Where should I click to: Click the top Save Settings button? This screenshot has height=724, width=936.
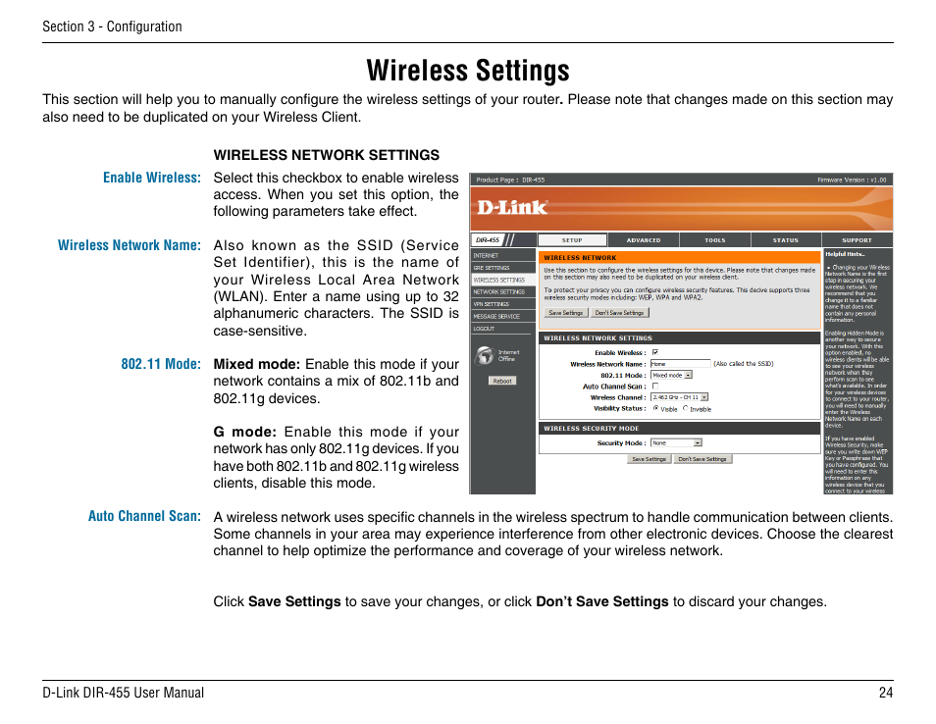pyautogui.click(x=565, y=313)
